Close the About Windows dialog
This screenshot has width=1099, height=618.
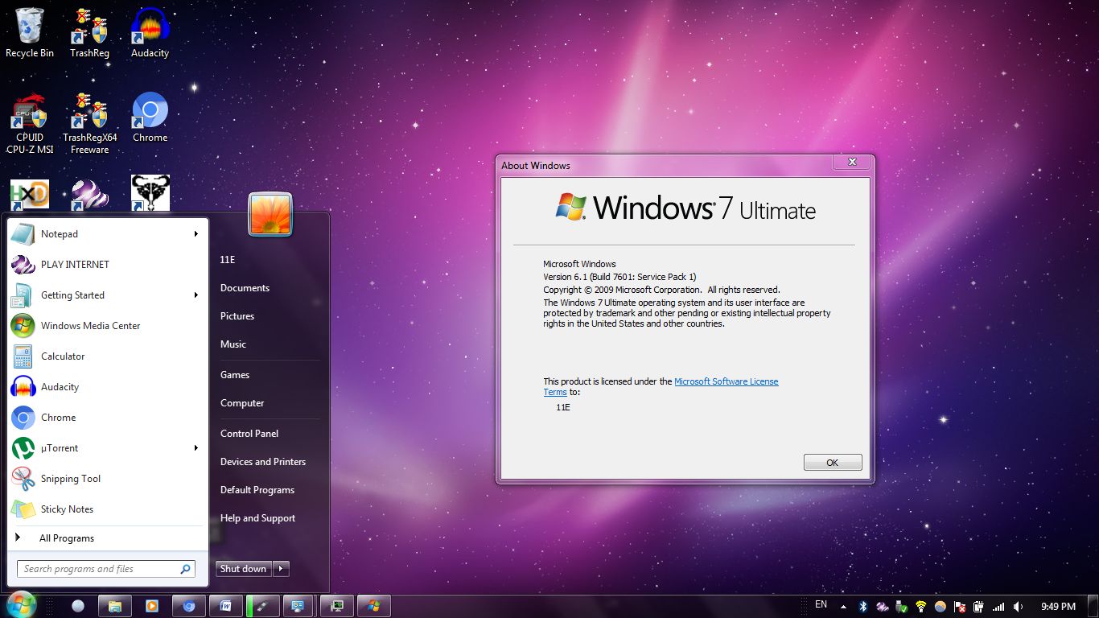tap(851, 163)
